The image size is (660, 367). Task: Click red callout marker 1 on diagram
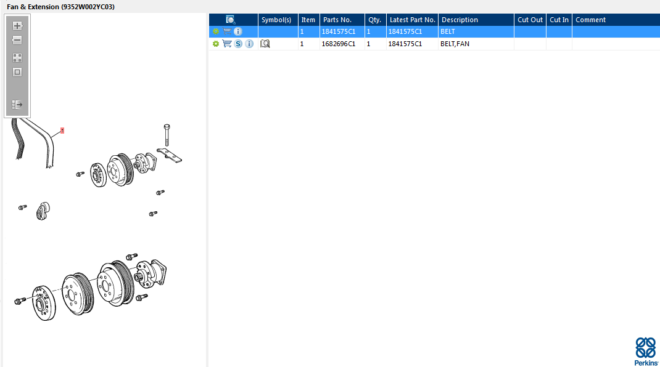[x=62, y=131]
